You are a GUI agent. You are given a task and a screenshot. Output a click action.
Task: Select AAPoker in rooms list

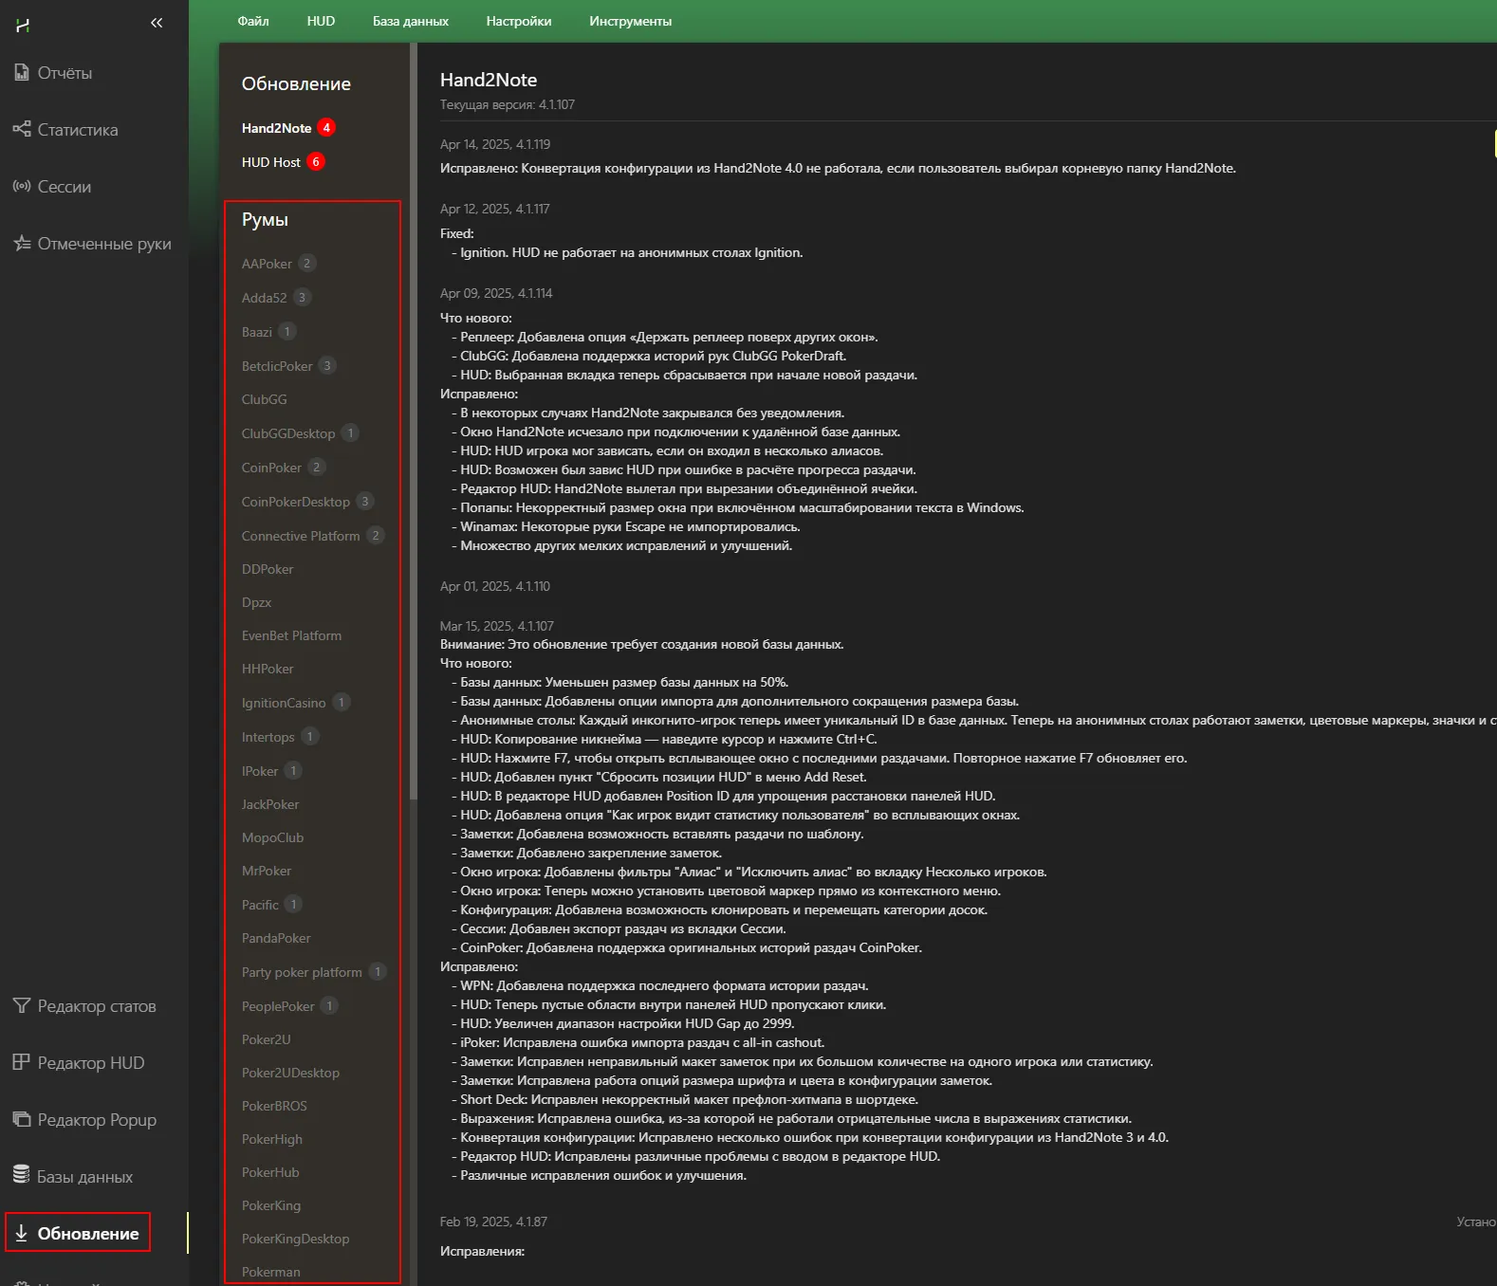click(x=267, y=264)
